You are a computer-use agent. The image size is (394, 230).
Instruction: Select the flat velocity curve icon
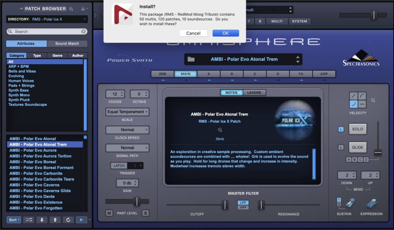click(362, 104)
